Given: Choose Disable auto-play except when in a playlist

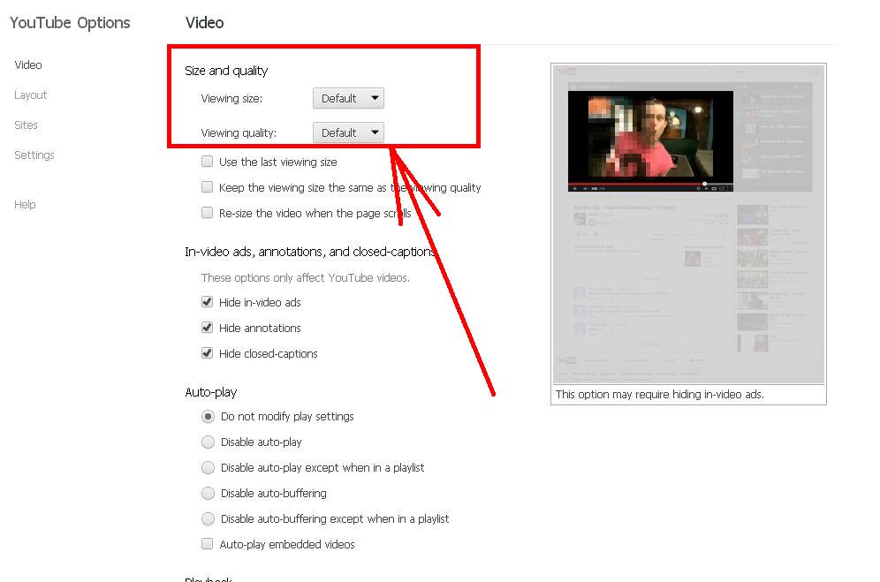Looking at the screenshot, I should 209,467.
